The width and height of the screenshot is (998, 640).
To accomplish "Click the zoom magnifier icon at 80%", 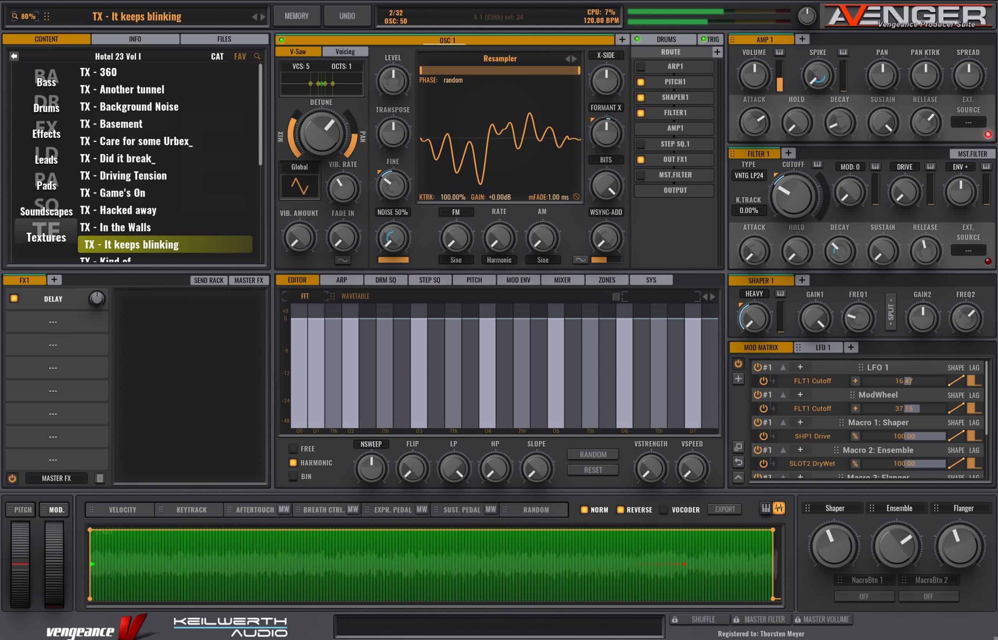I will [x=15, y=16].
